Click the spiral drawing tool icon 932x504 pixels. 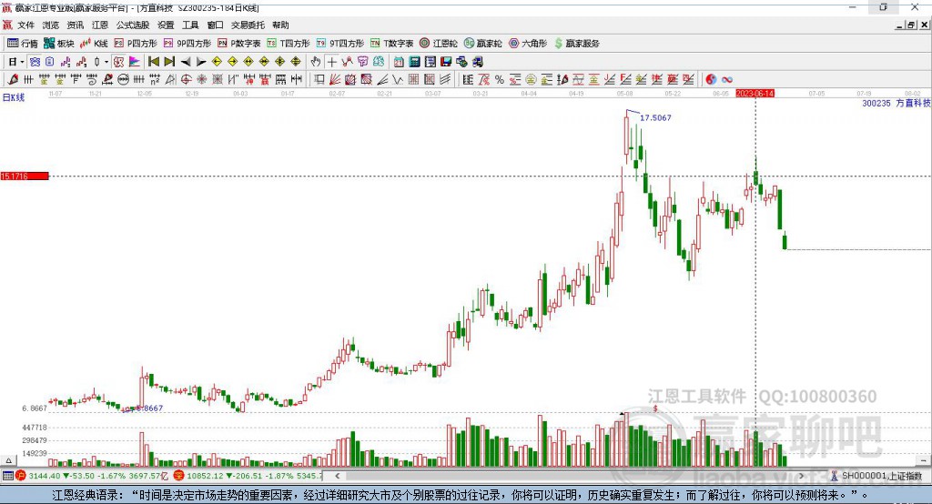[92, 80]
